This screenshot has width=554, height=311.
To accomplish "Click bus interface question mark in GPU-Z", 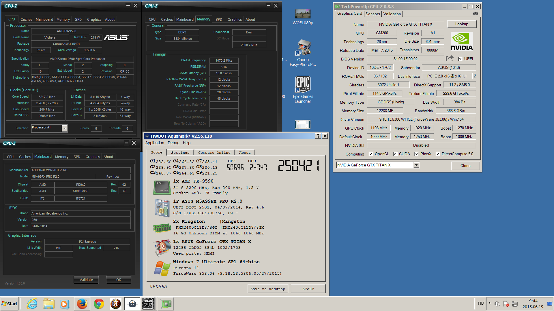I will pos(475,76).
